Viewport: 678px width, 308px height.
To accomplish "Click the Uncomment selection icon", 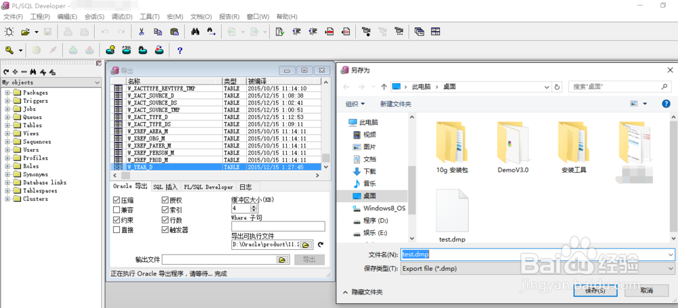I will (x=346, y=32).
